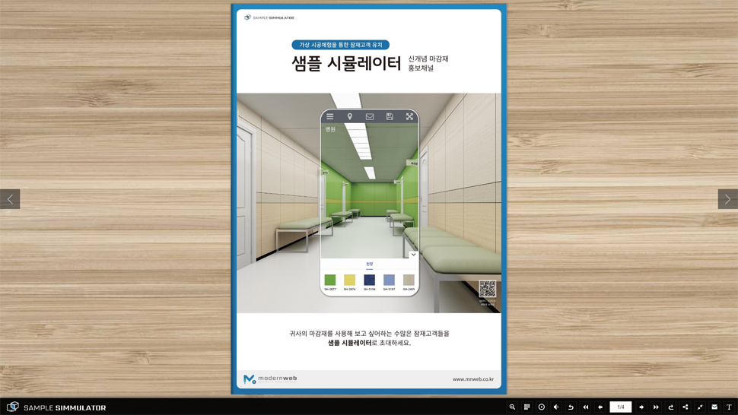Viewport: 738px width, 415px height.
Task: Toggle text mode with T icon
Action: [729, 407]
